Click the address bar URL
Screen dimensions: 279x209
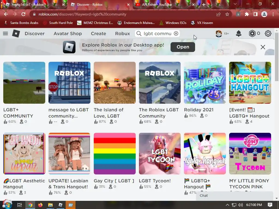tap(82, 14)
